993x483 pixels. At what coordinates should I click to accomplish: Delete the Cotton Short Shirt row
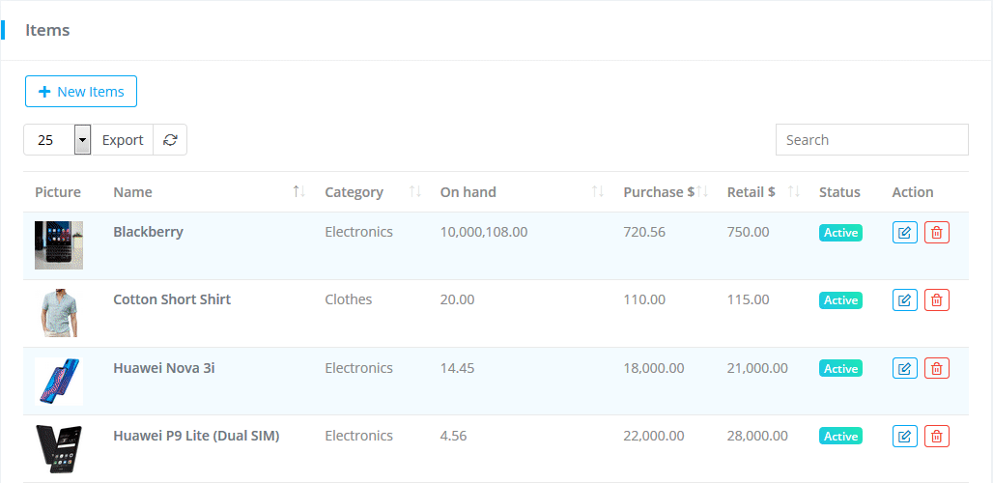[936, 300]
